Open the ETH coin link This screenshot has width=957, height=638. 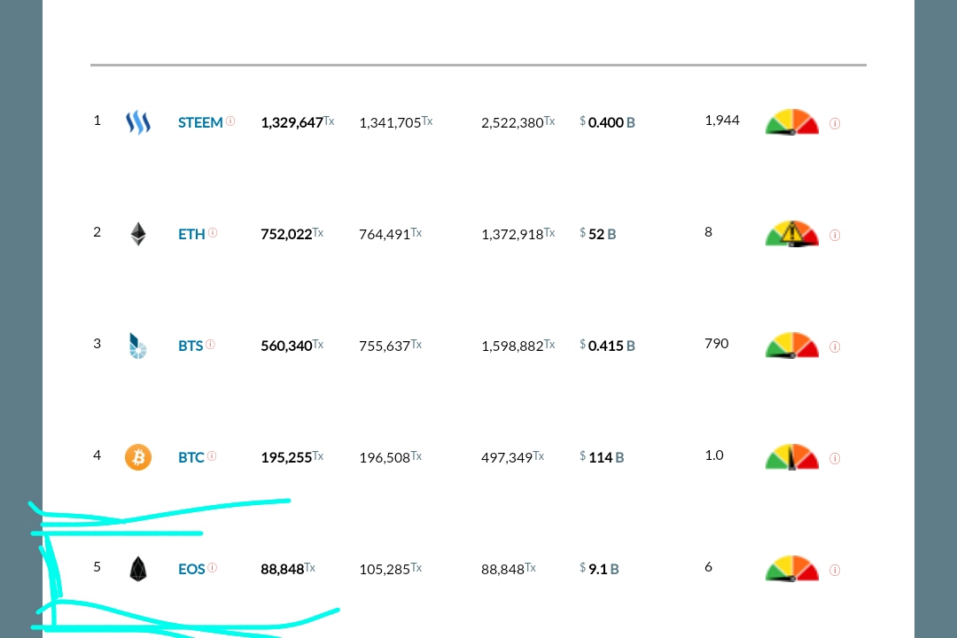point(191,235)
